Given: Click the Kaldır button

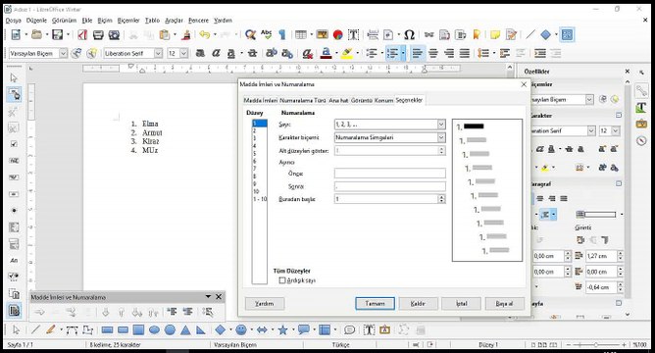Looking at the screenshot, I should pyautogui.click(x=418, y=304).
